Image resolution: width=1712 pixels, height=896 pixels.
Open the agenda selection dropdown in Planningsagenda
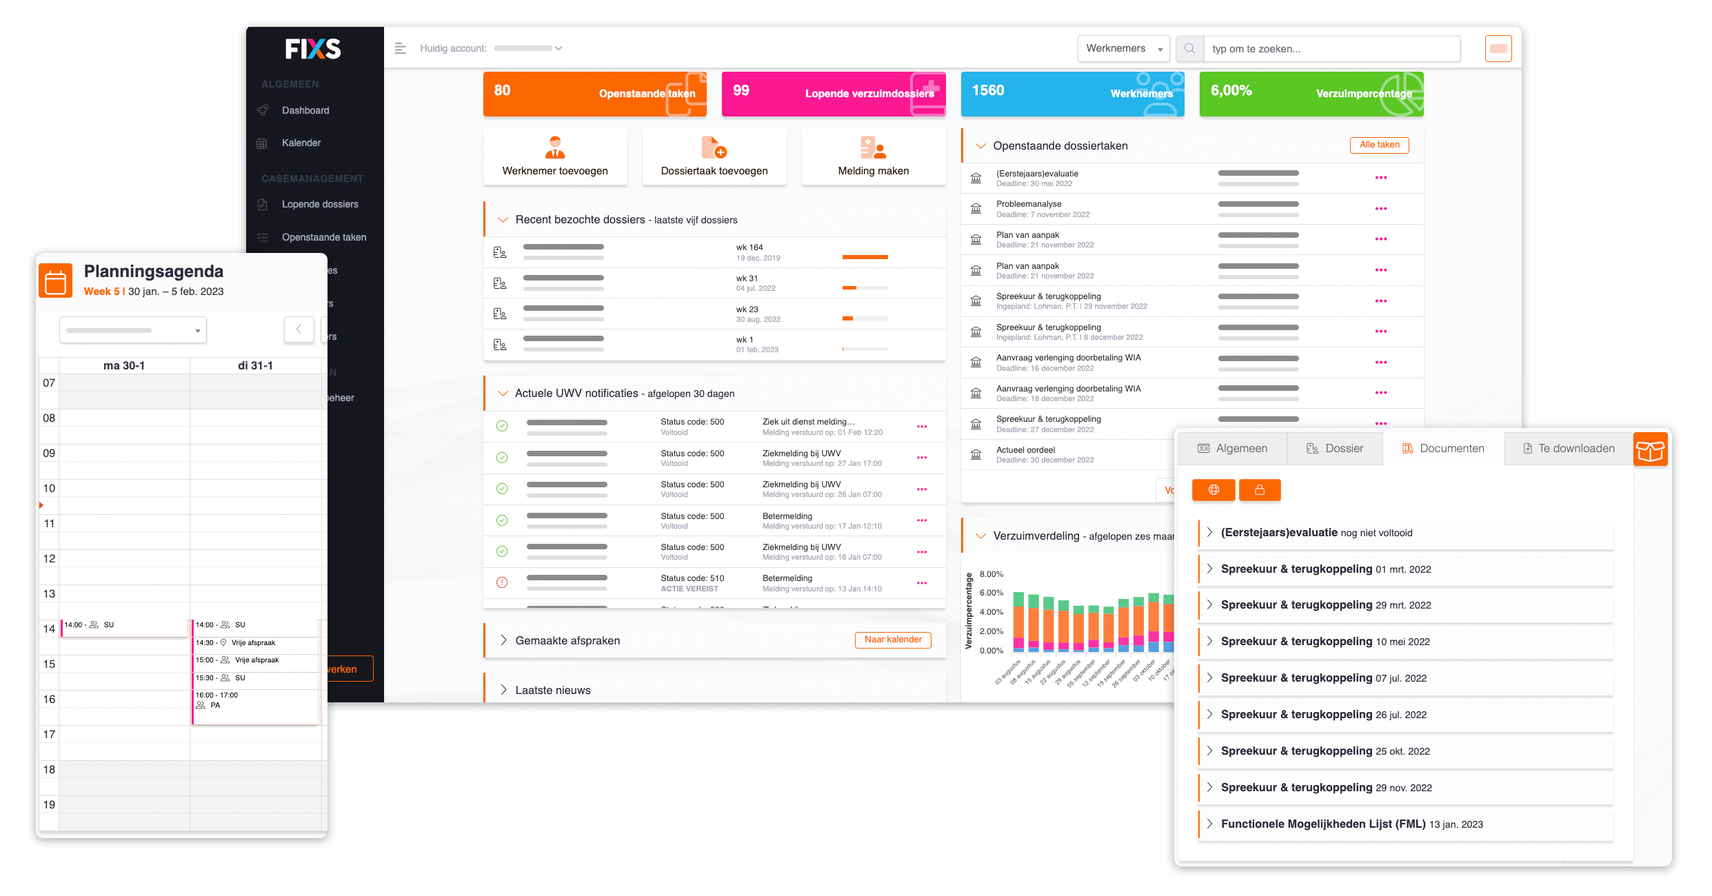click(x=133, y=330)
